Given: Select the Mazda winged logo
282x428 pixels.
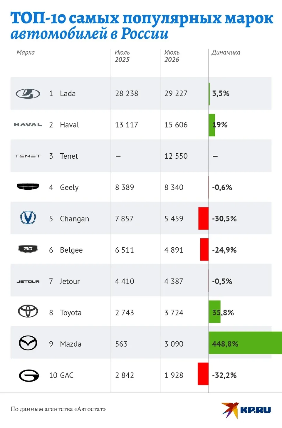Looking at the screenshot, I should click(28, 343).
